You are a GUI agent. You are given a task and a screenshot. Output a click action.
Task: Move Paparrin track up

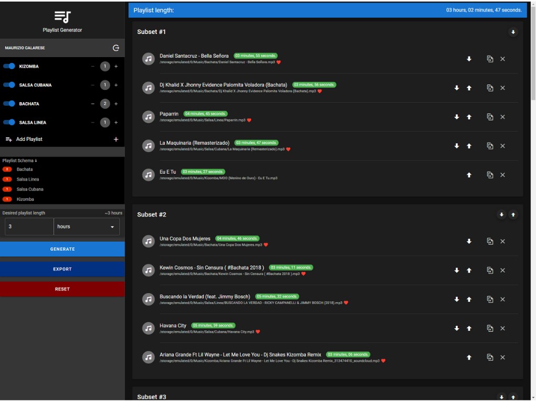click(469, 117)
